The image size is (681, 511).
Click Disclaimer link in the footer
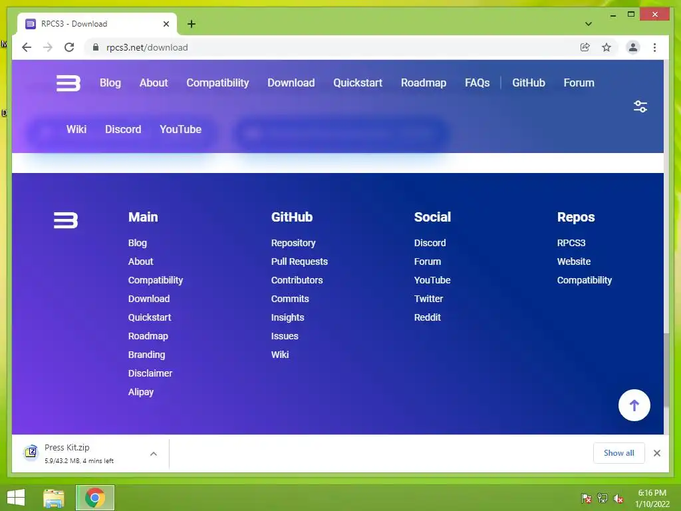click(150, 373)
